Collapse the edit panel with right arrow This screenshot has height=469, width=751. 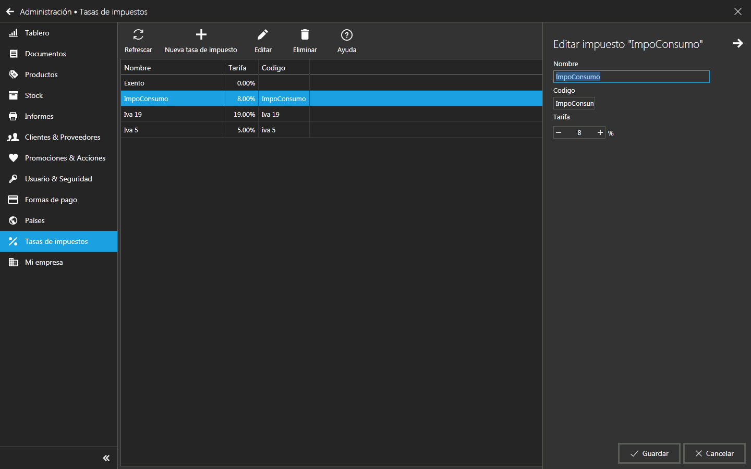click(x=737, y=43)
